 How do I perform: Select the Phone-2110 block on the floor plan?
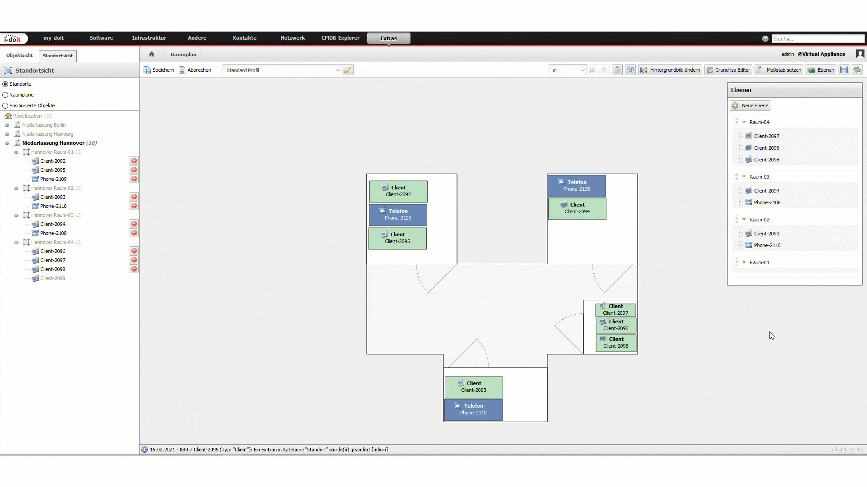pos(473,409)
